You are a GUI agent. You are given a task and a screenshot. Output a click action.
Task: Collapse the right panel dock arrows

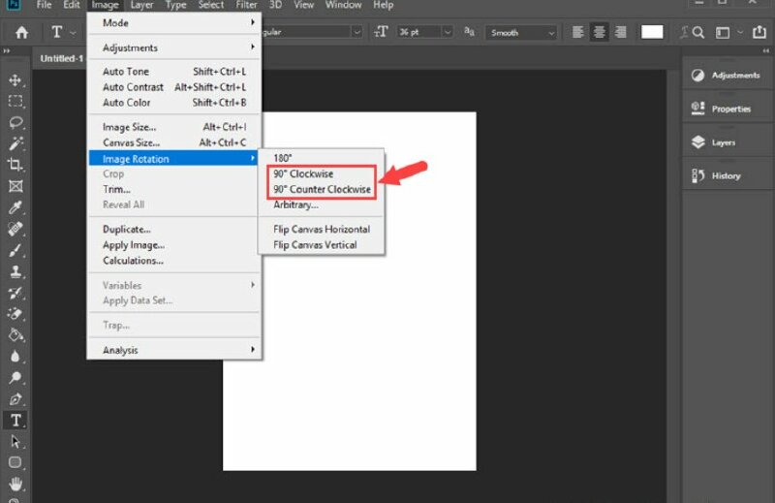pos(765,51)
